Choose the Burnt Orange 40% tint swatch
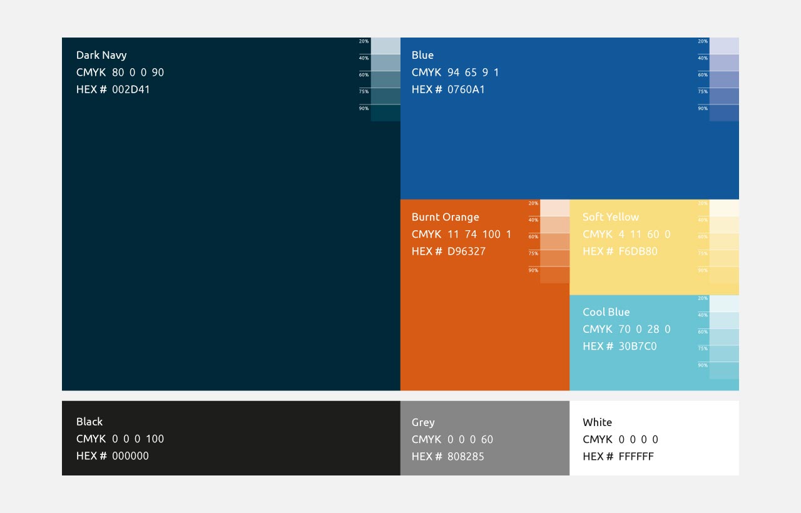 pos(554,225)
